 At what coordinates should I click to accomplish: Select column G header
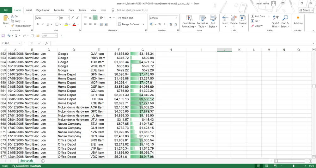pos(143,50)
